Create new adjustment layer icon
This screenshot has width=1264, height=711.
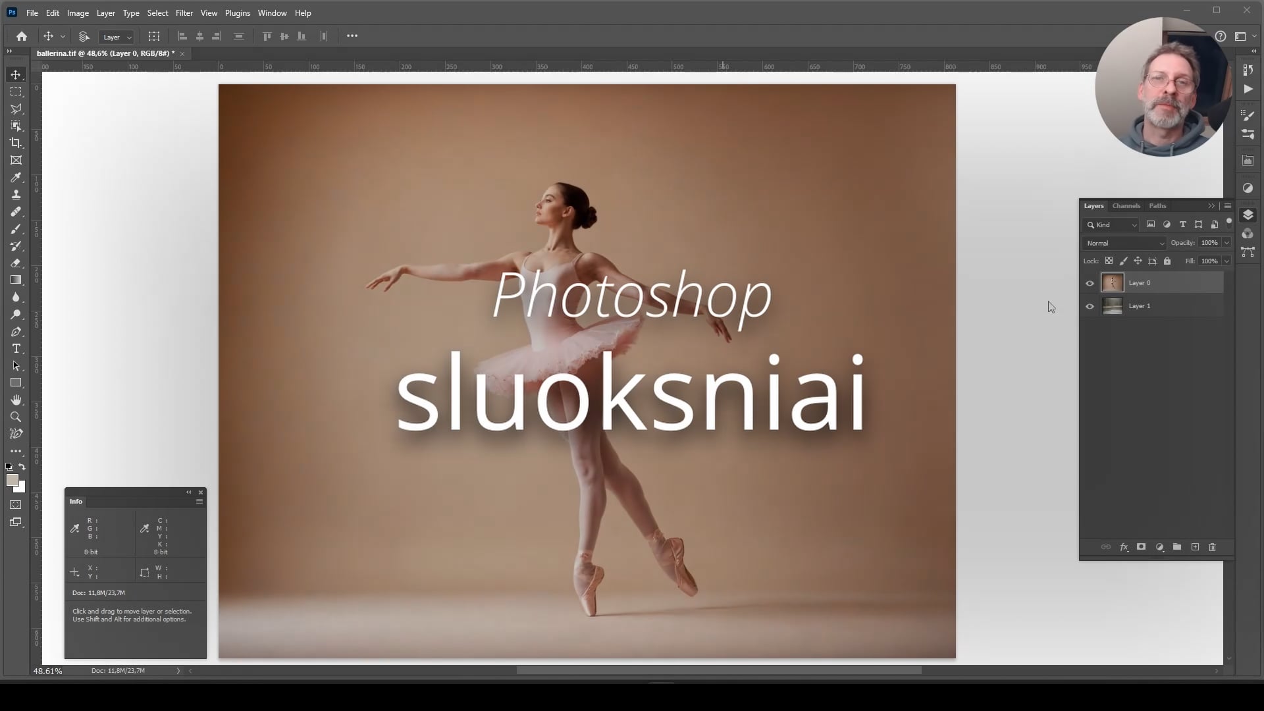point(1159,547)
